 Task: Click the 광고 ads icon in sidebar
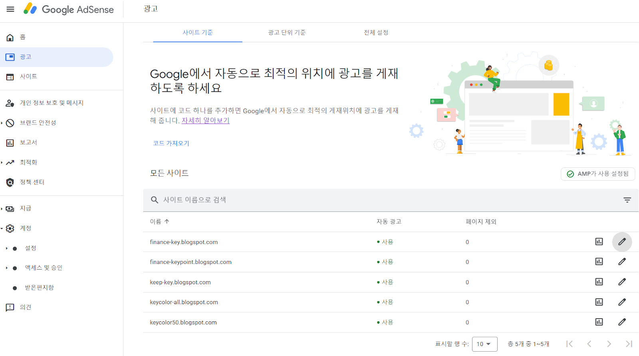10,57
